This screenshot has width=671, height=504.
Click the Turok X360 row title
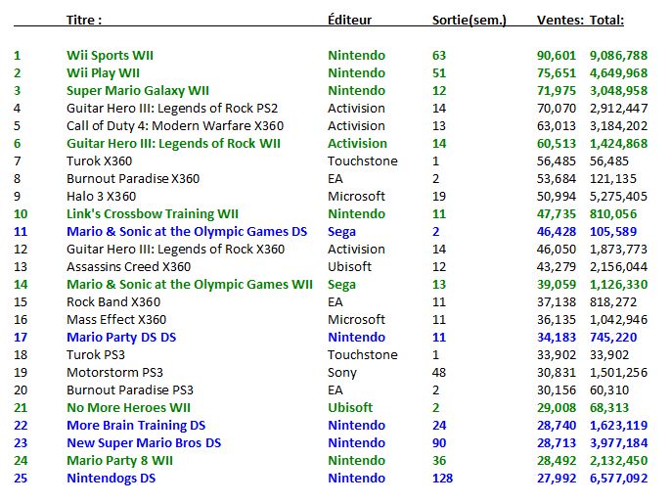click(100, 161)
